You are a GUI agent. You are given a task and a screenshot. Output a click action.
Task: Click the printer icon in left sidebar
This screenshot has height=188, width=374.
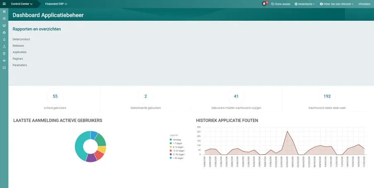coord(4,32)
